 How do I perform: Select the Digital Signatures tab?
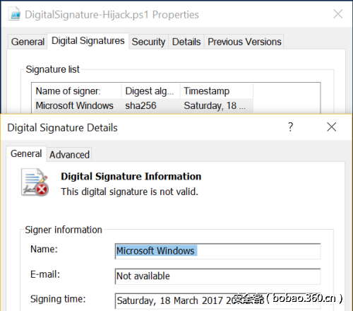[x=88, y=41]
